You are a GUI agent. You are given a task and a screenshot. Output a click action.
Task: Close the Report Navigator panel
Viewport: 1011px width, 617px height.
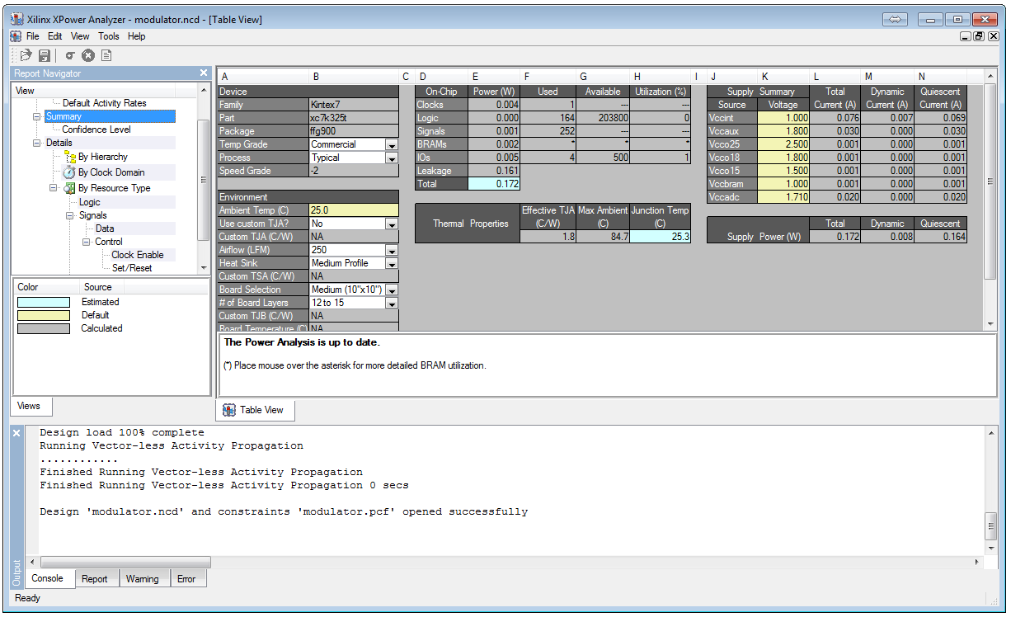tap(204, 73)
